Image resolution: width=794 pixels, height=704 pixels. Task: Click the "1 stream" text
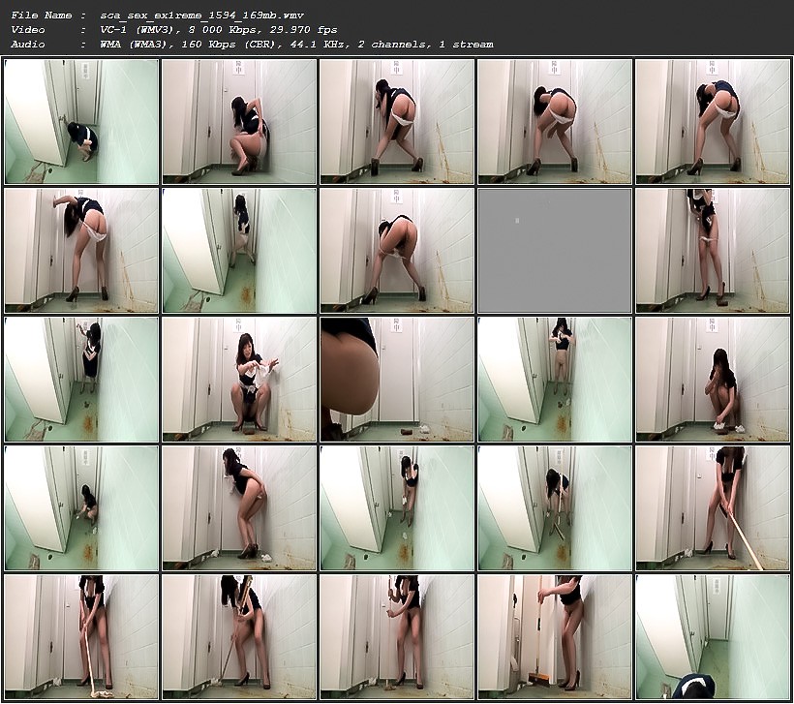tap(467, 45)
